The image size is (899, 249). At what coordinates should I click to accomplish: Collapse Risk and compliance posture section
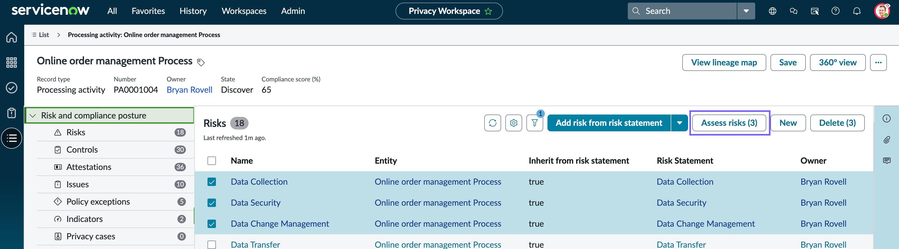click(33, 116)
